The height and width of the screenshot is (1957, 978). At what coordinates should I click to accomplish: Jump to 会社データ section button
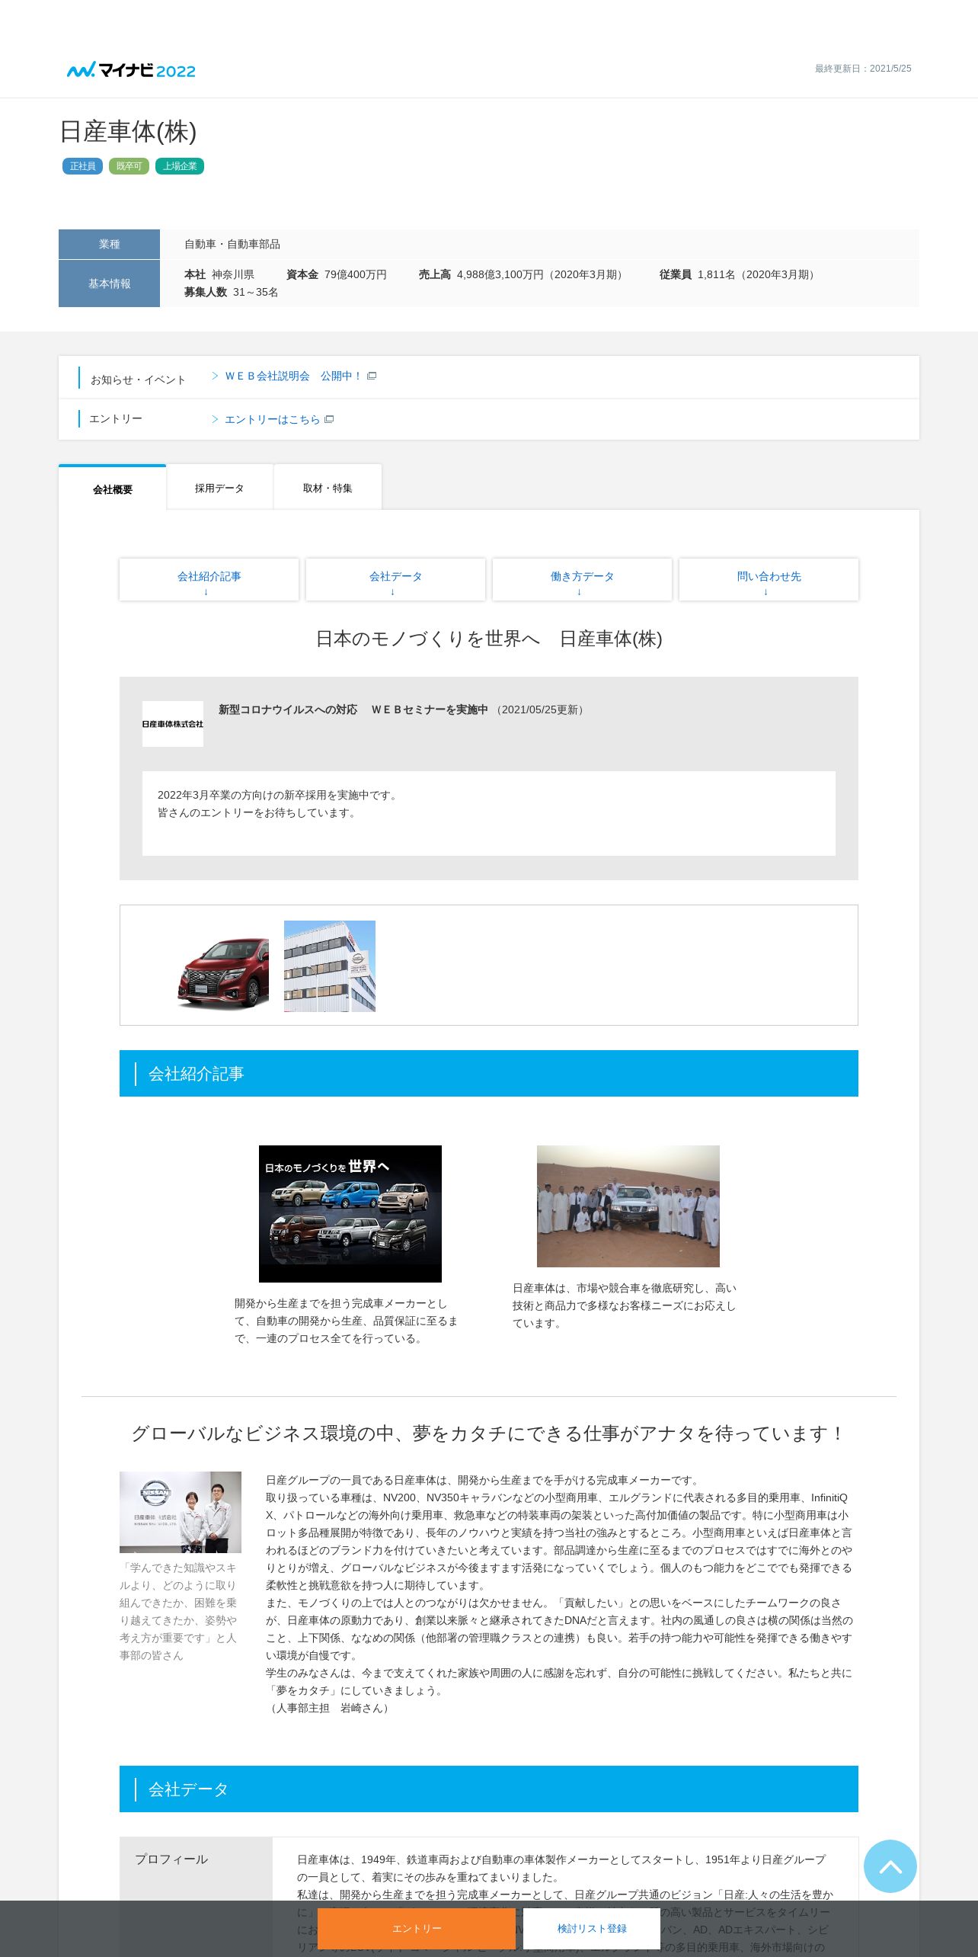[x=395, y=580]
